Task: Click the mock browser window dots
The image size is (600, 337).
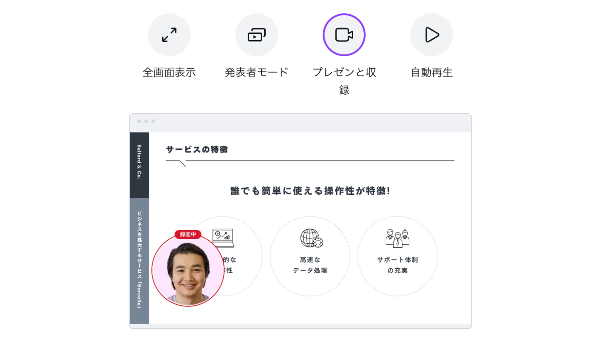Action: click(146, 121)
